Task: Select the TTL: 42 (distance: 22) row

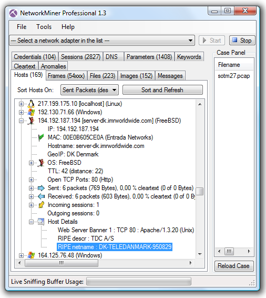Action: click(x=75, y=171)
